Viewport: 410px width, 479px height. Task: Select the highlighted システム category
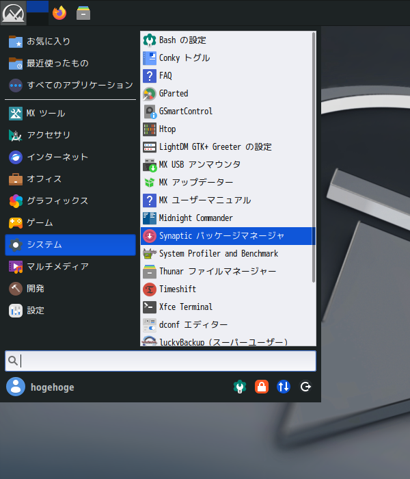pyautogui.click(x=70, y=245)
